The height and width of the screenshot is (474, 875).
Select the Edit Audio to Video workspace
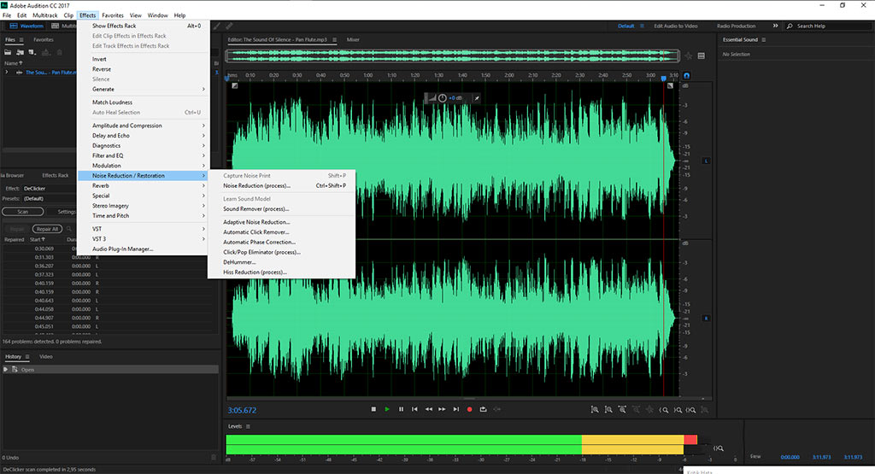click(x=676, y=26)
